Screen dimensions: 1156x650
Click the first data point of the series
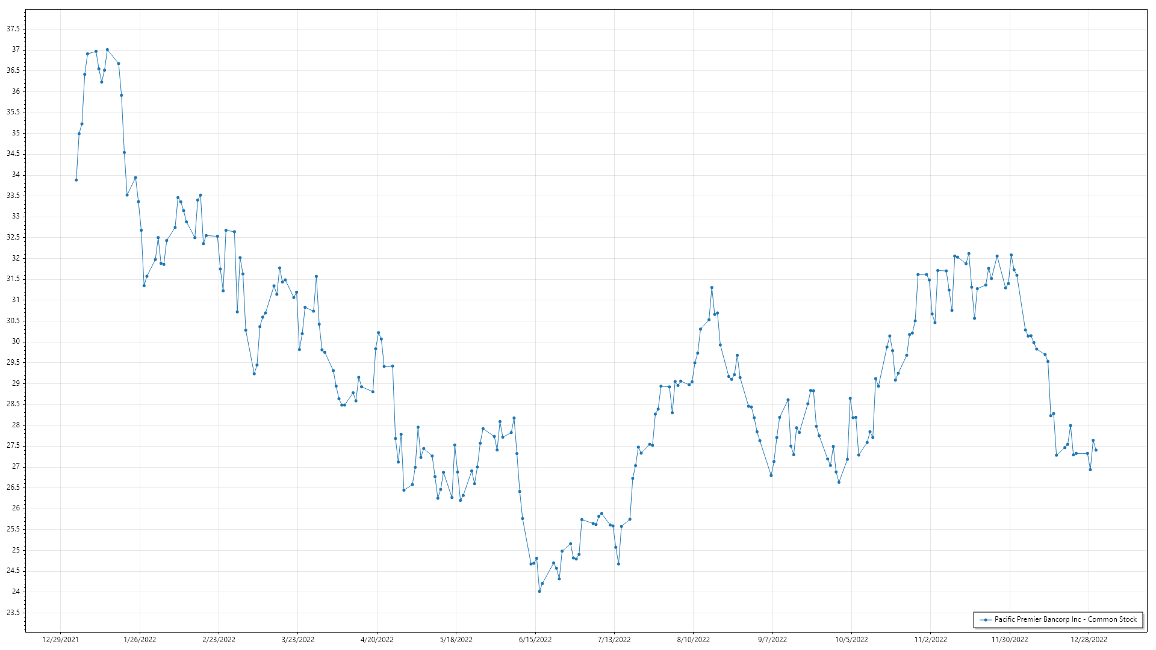76,180
